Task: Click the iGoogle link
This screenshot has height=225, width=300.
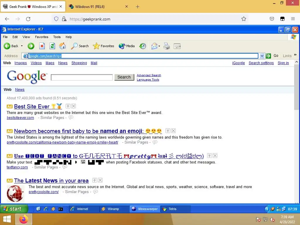Action: (x=238, y=63)
